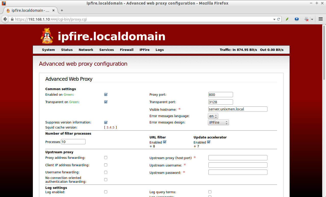The width and height of the screenshot is (326, 197).
Task: Click the Out 0.00 Bit/s traffic text
Action: [272, 50]
